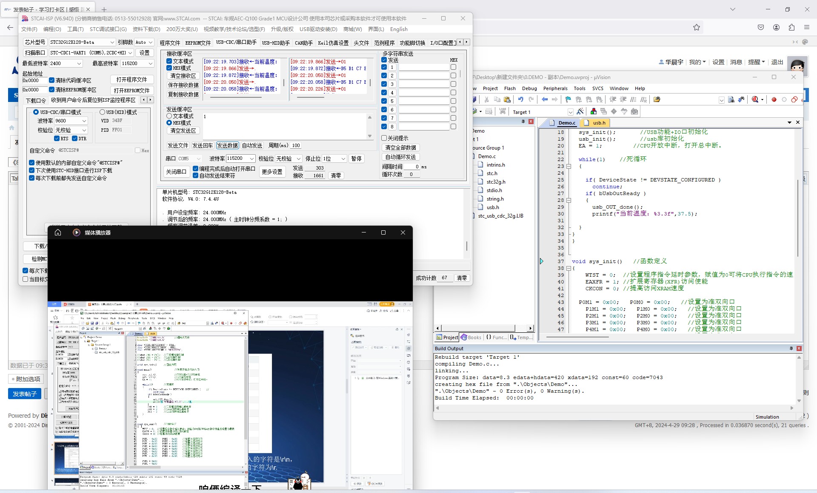
Task: Click Navigate Forward arrow in µVision
Action: (x=555, y=99)
